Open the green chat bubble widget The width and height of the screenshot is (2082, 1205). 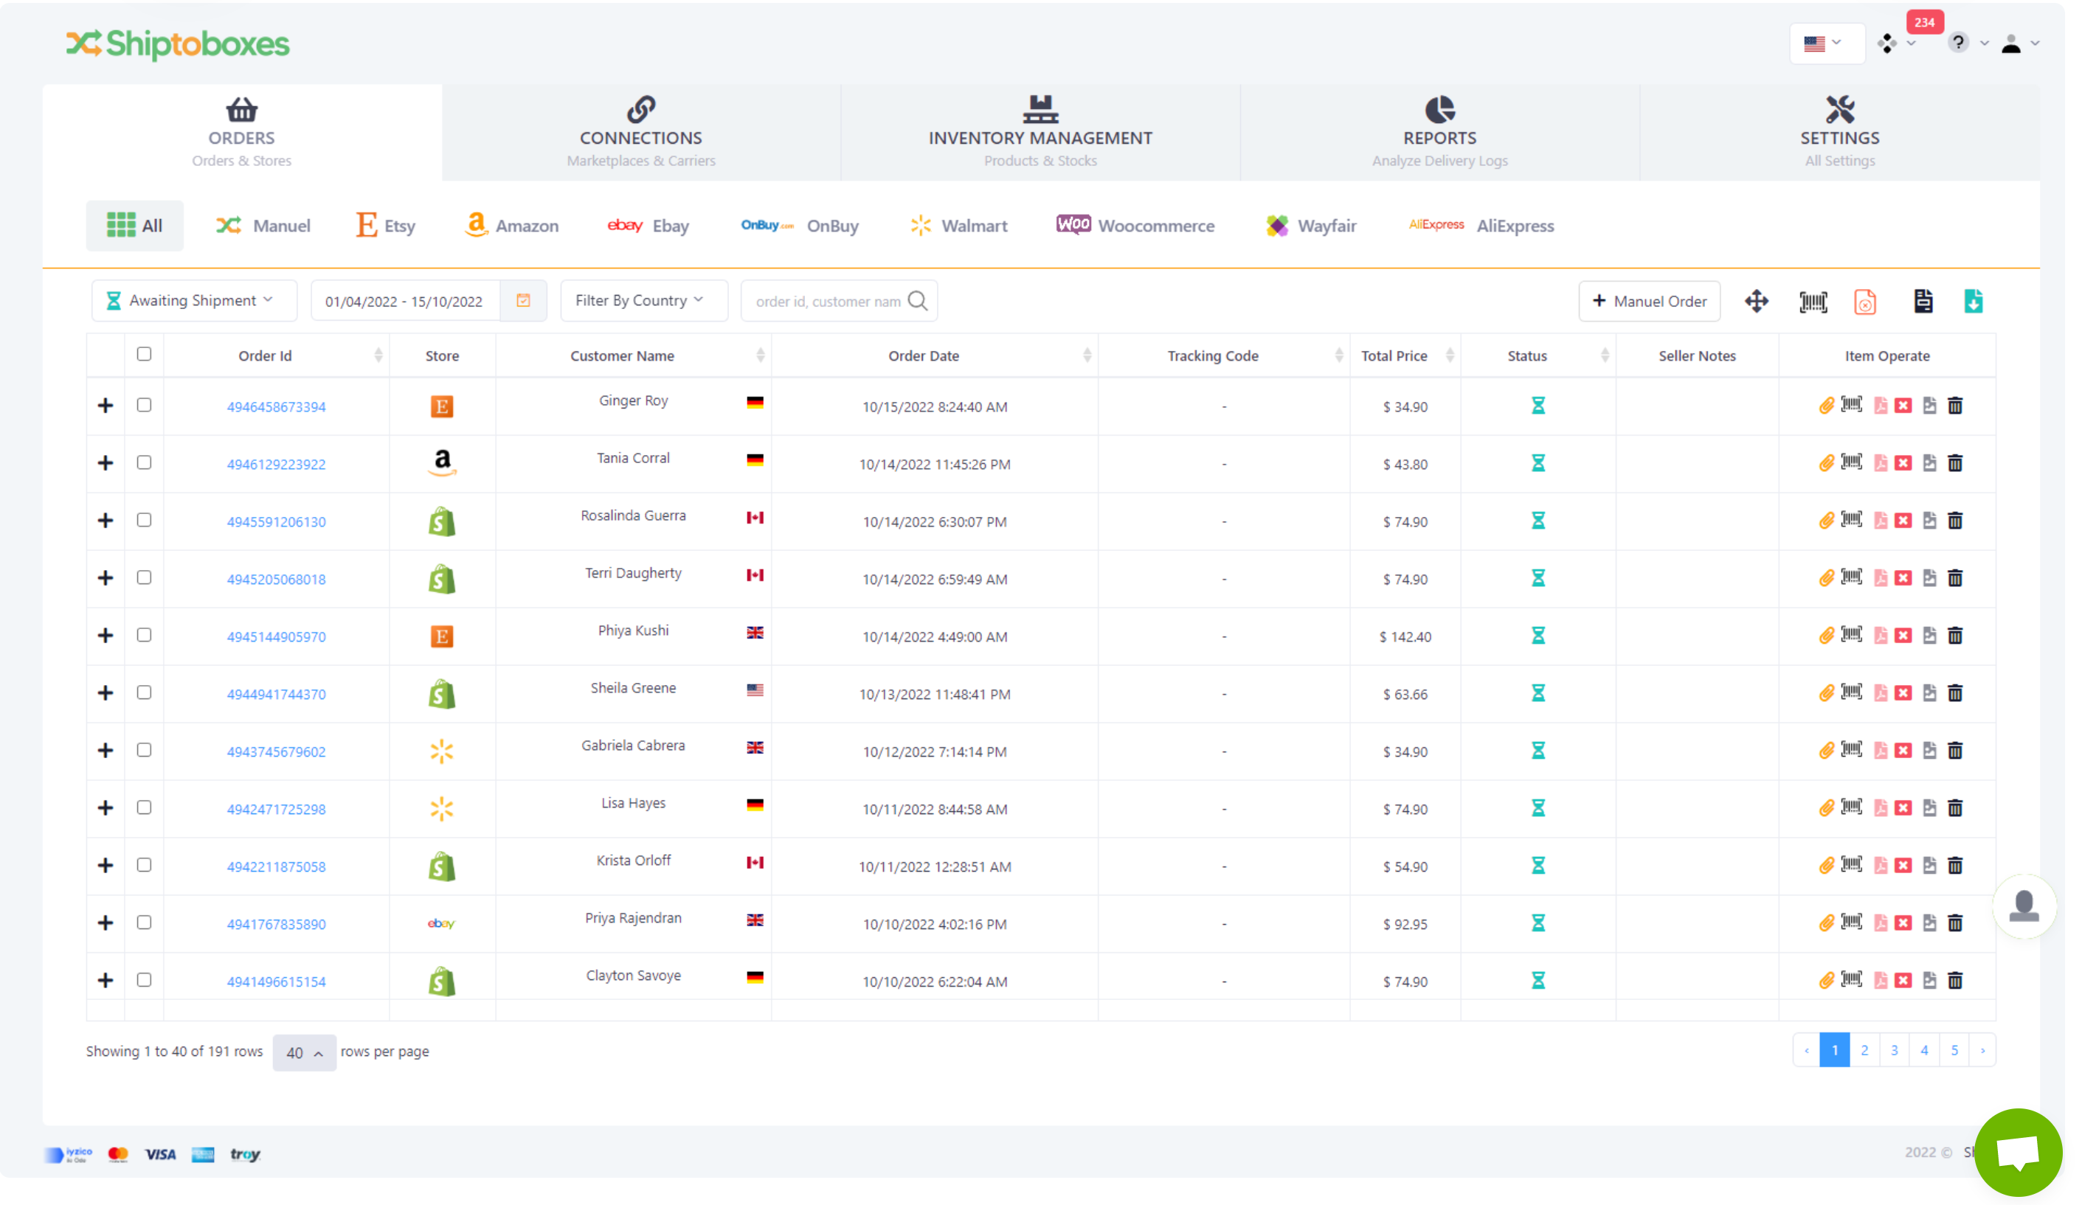click(x=2018, y=1151)
